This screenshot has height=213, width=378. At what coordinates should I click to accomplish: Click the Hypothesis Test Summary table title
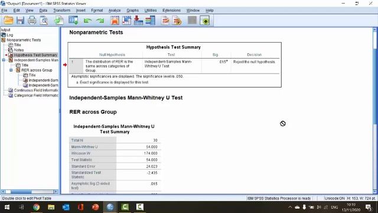(x=173, y=47)
